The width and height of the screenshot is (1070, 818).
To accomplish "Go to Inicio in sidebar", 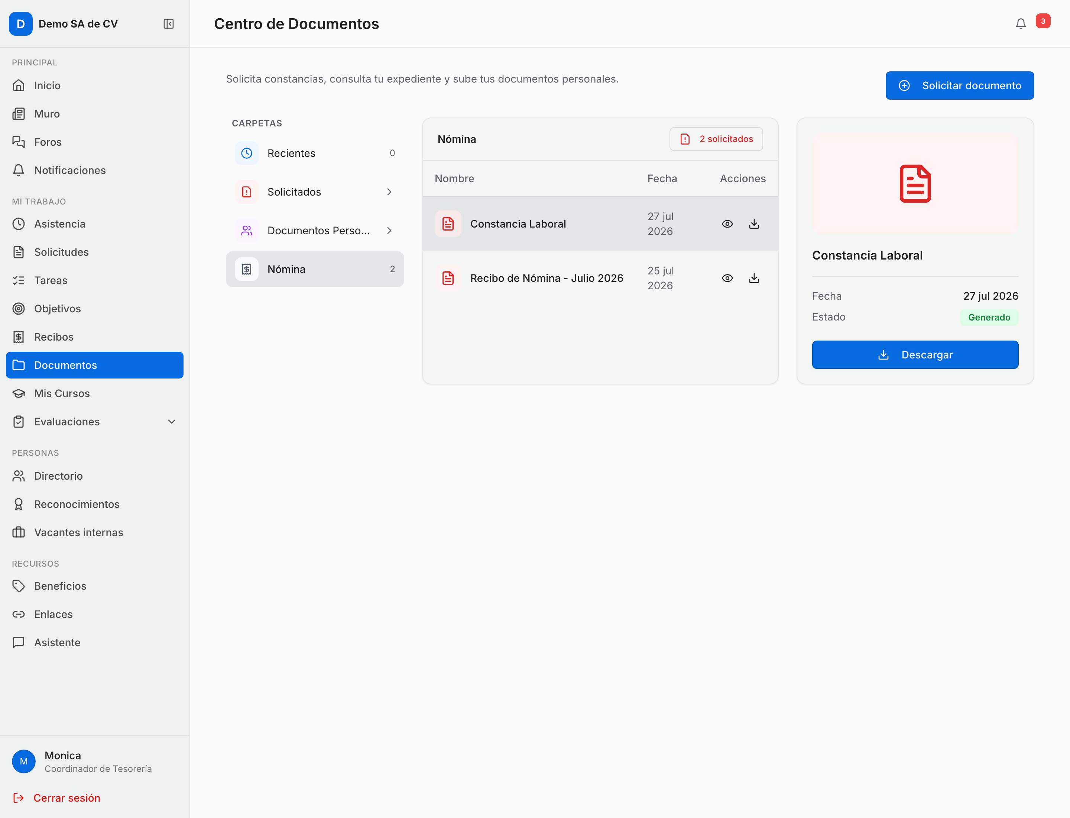I will click(x=94, y=86).
